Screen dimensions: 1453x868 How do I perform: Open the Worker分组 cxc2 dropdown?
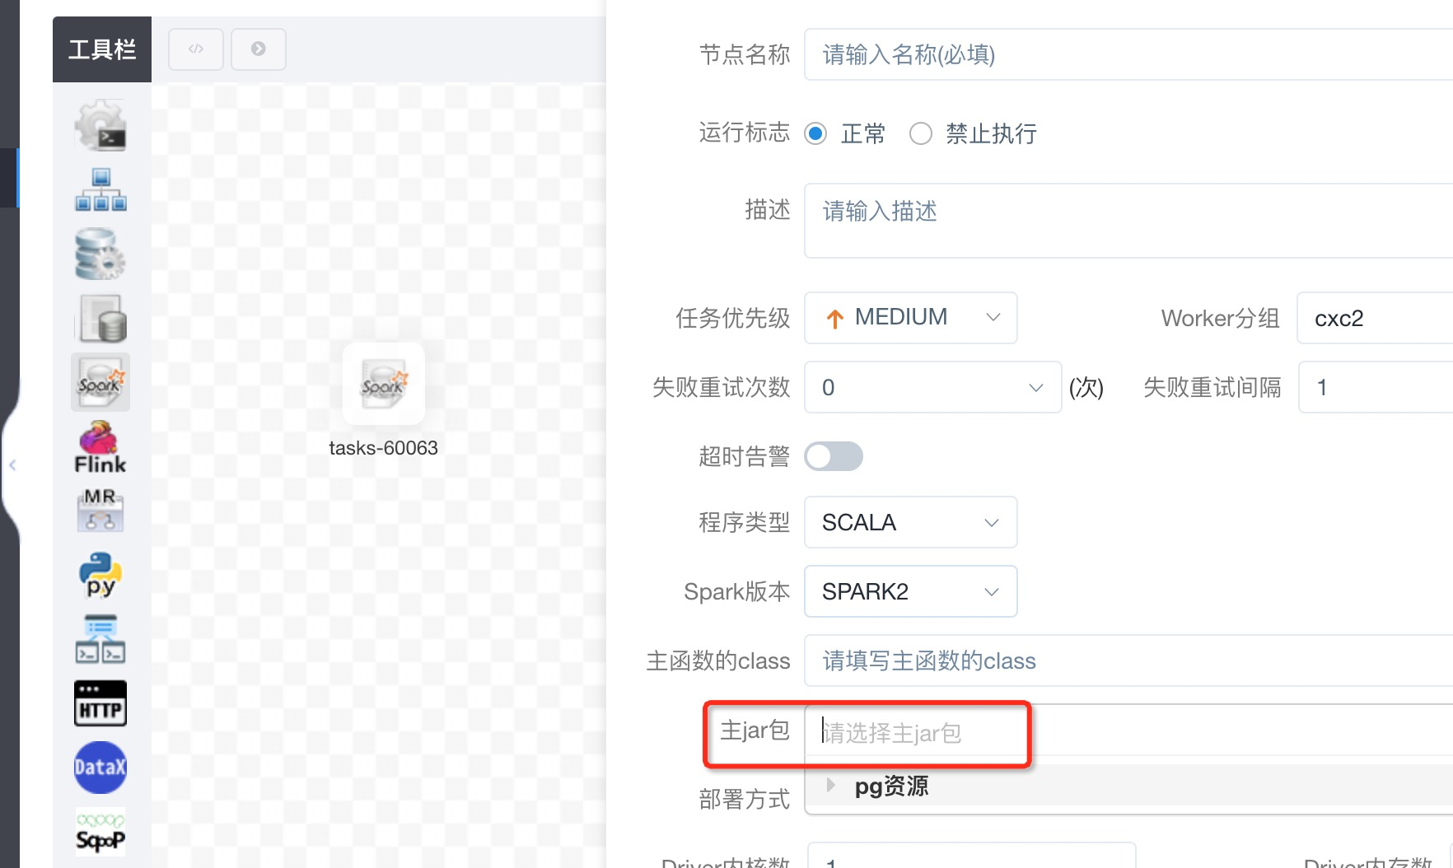1375,318
